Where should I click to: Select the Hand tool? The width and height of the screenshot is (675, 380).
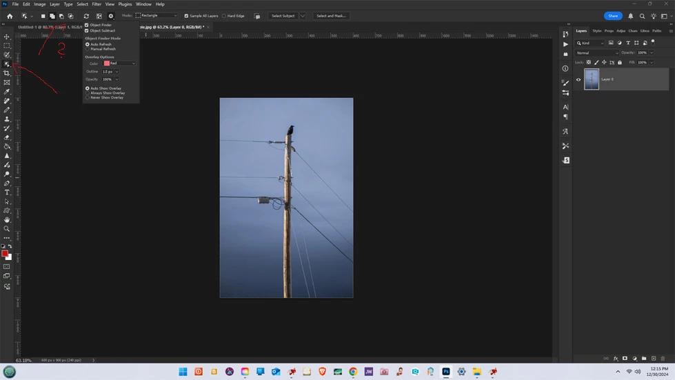7,220
